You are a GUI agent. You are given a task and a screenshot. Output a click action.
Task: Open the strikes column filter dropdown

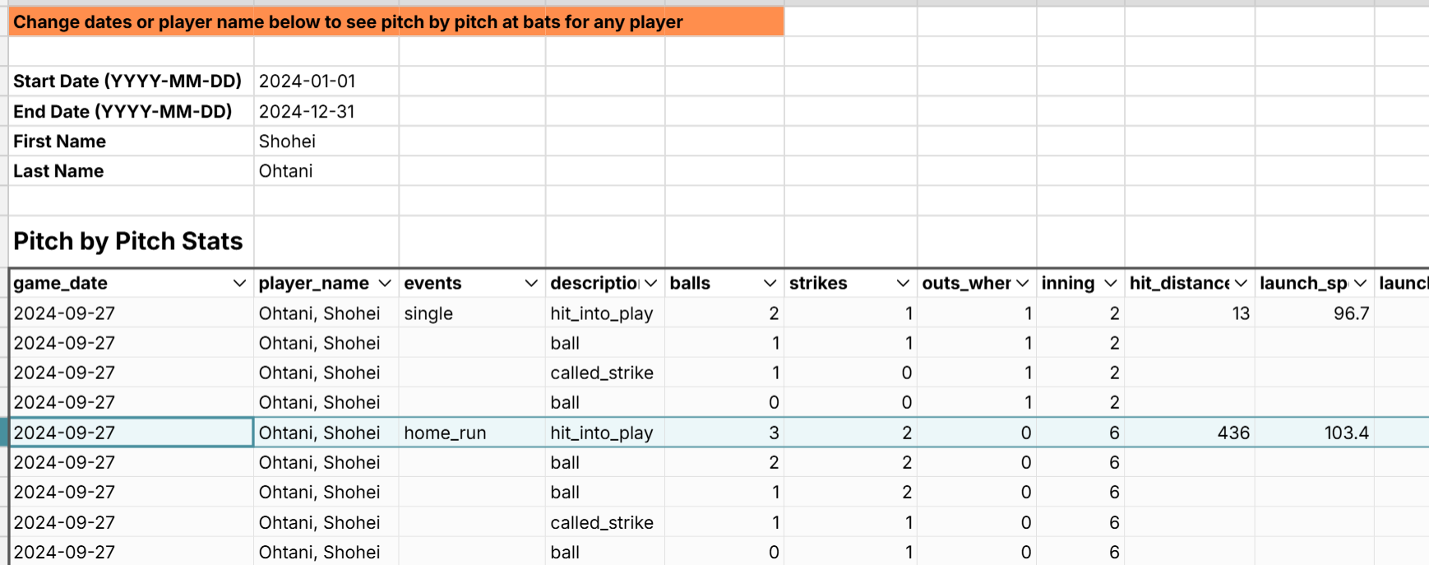tap(903, 284)
